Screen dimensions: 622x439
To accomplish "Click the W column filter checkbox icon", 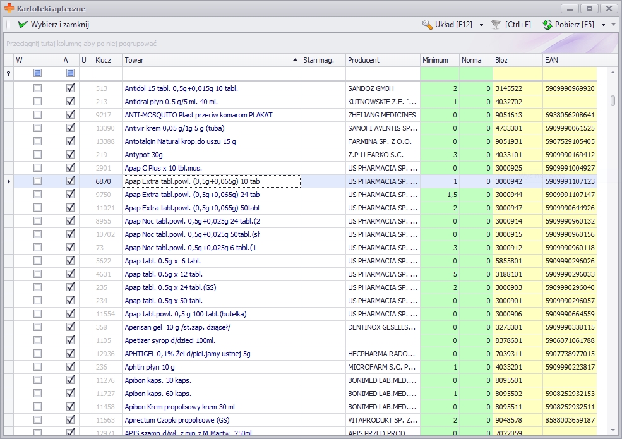I will [x=37, y=74].
